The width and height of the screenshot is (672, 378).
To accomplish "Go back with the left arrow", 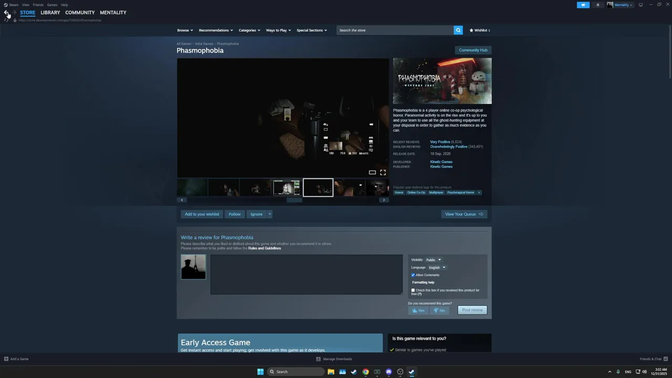I will [6, 13].
